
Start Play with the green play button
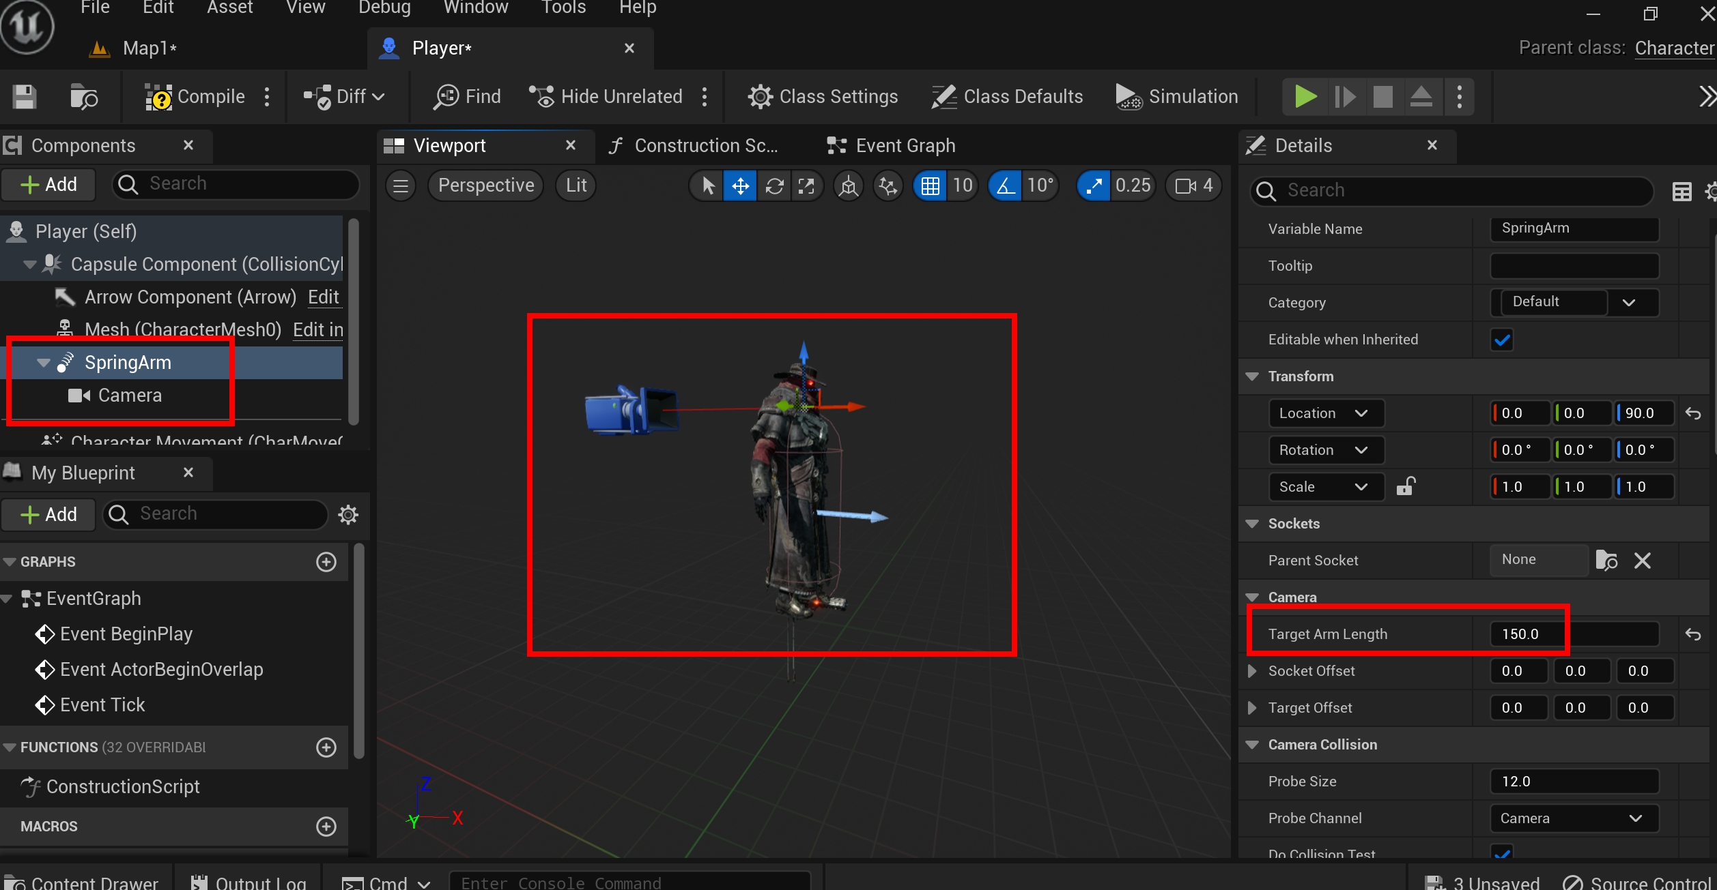1305,97
